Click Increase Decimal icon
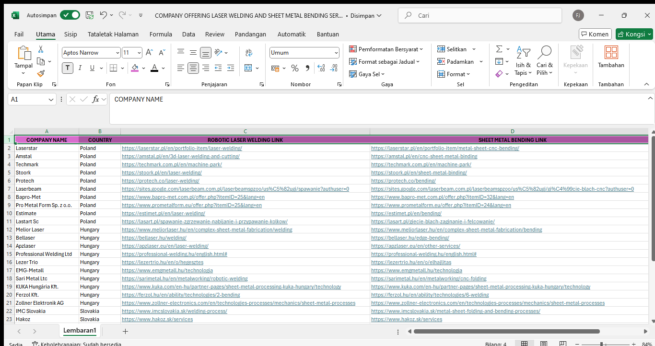Viewport: 655px width, 346px height. point(321,68)
